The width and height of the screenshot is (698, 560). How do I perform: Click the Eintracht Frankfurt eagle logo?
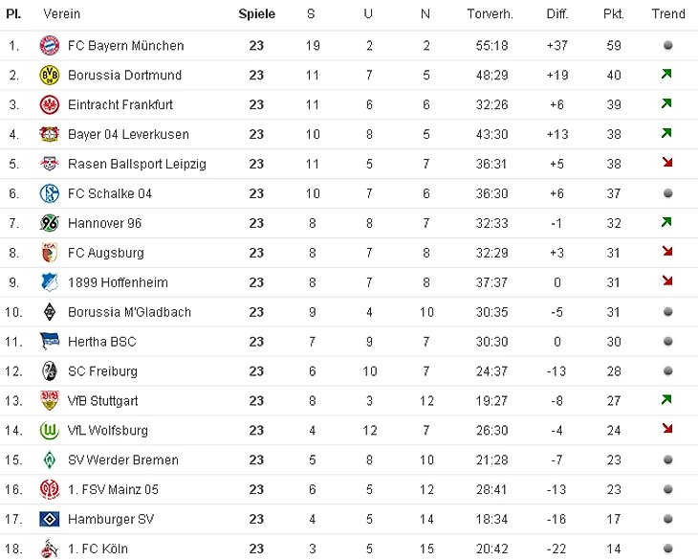point(49,104)
